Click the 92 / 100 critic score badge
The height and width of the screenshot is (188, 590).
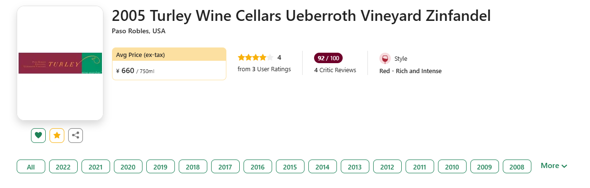point(328,58)
